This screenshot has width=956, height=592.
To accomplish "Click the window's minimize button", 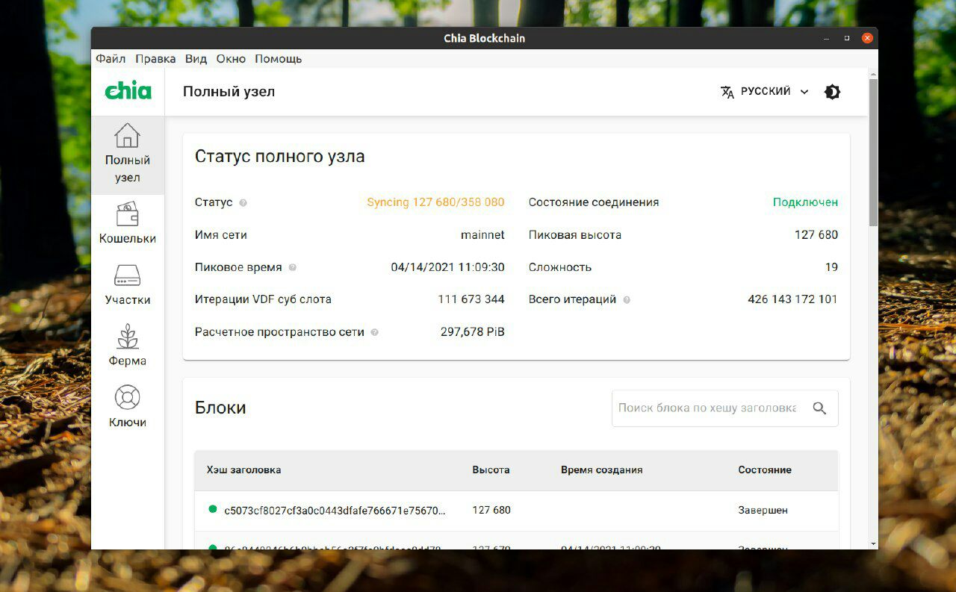I will 825,37.
